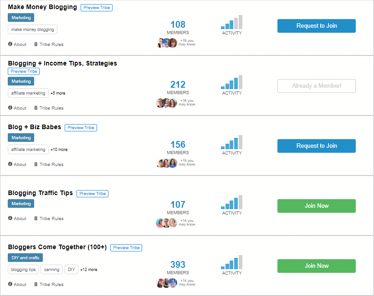374x296 pixels.
Task: Select the make money blogging tag
Action: pos(32,30)
